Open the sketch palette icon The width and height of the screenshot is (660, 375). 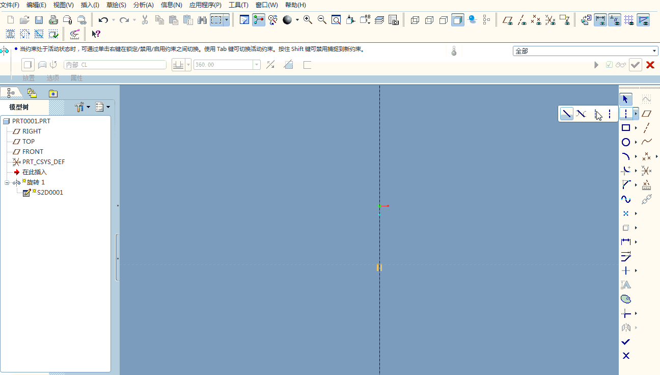tap(626, 299)
